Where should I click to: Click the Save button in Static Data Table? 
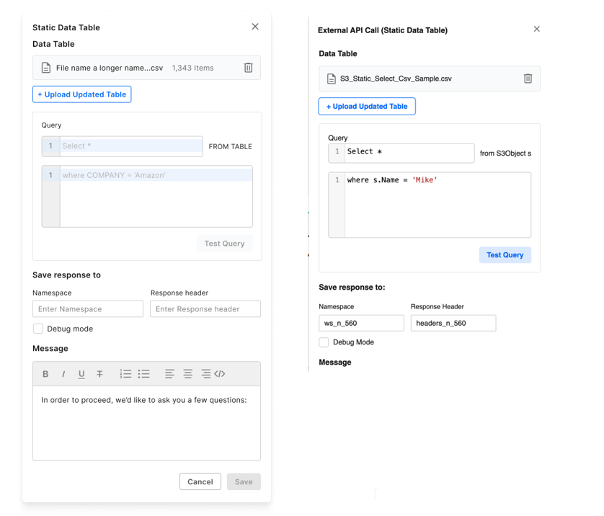pos(244,481)
